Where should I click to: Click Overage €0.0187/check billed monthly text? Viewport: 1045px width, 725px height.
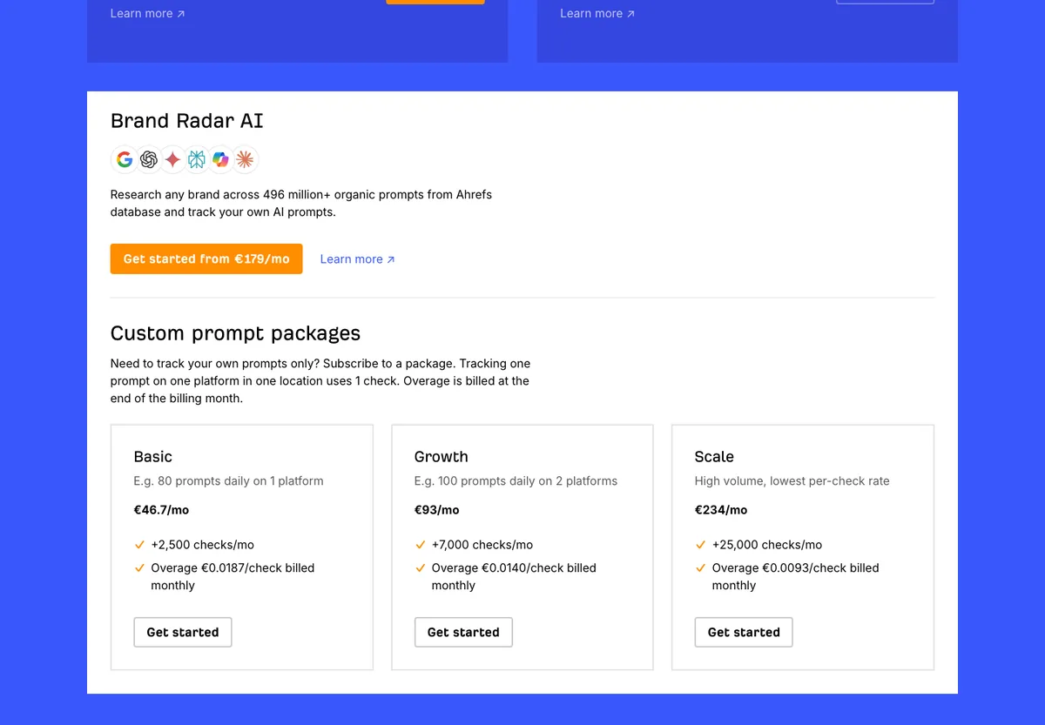click(233, 576)
